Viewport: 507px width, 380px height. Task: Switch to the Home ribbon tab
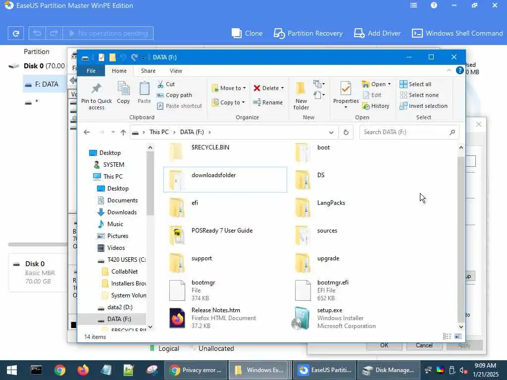tap(119, 71)
